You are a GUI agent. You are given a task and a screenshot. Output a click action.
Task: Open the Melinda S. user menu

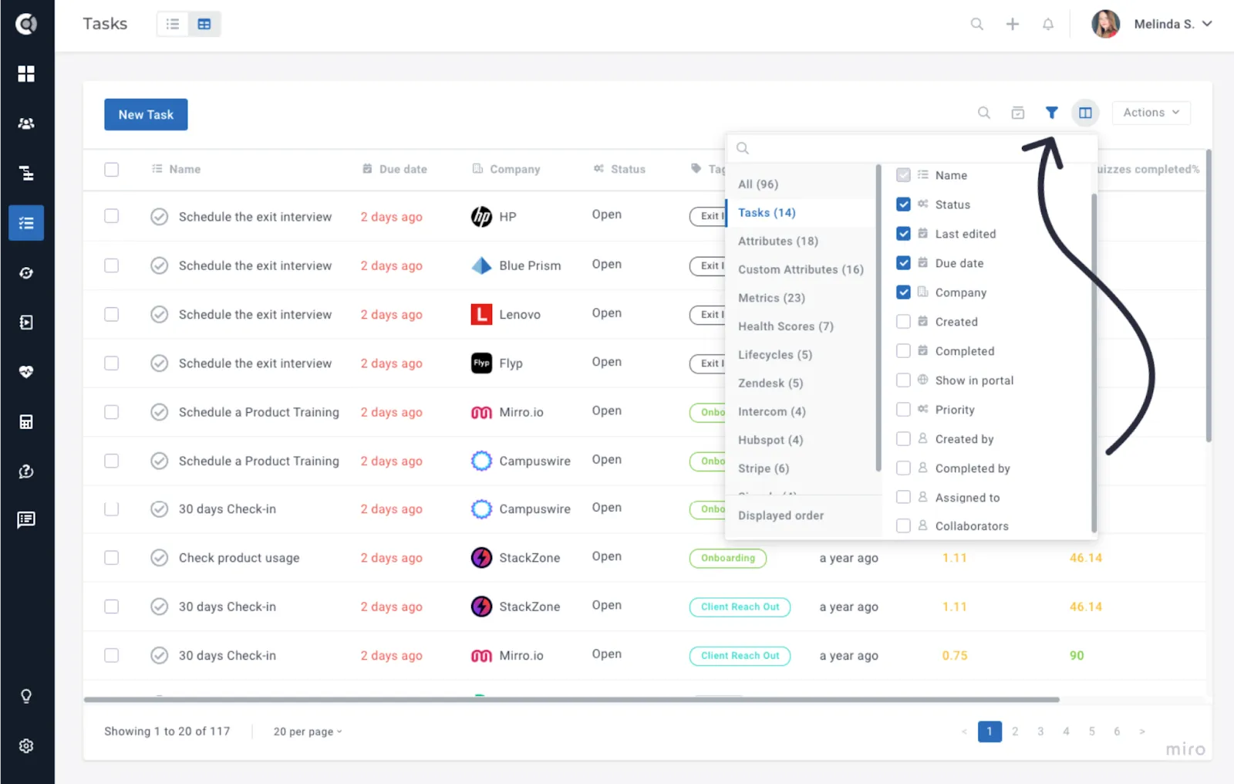click(x=1152, y=24)
